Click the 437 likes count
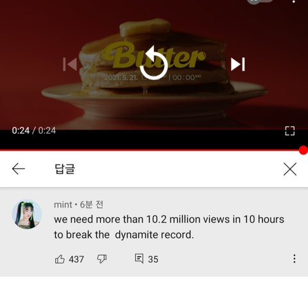The width and height of the screenshot is (308, 284). [x=76, y=259]
